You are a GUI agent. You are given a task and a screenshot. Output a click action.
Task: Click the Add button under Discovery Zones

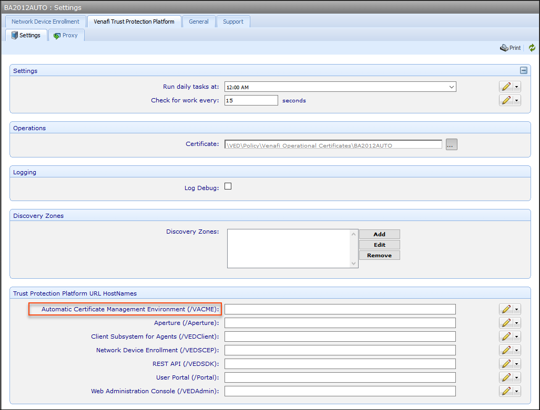pos(379,234)
